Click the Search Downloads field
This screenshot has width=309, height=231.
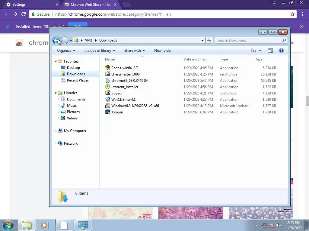(x=249, y=40)
